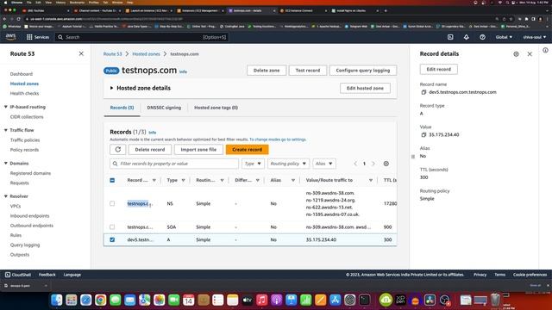552x310 pixels.
Task: Select the SOA record checkbox
Action: coord(112,227)
